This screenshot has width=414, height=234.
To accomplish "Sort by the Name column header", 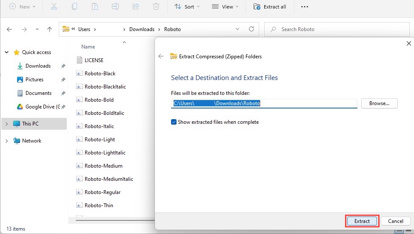I will (x=88, y=47).
